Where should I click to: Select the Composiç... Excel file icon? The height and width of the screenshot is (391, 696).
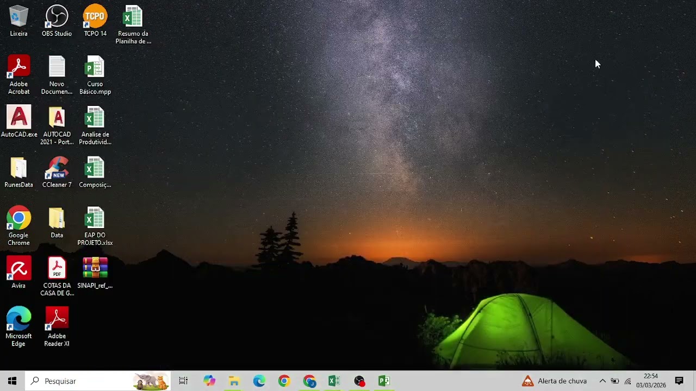point(95,173)
